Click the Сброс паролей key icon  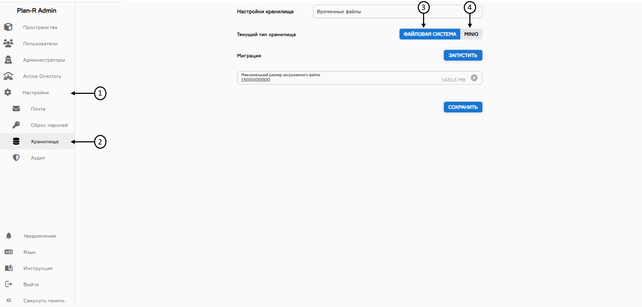[x=16, y=125]
